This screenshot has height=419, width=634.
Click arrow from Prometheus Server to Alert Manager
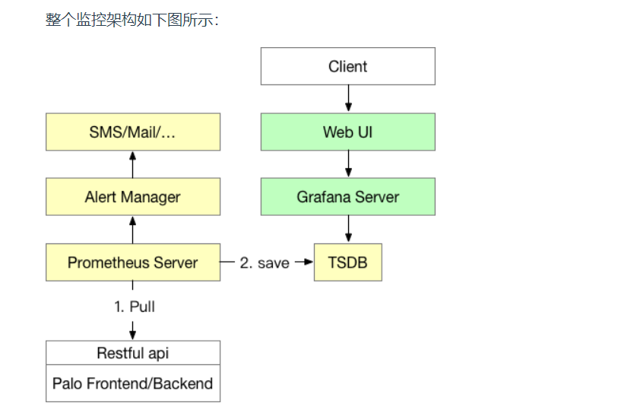tap(132, 230)
